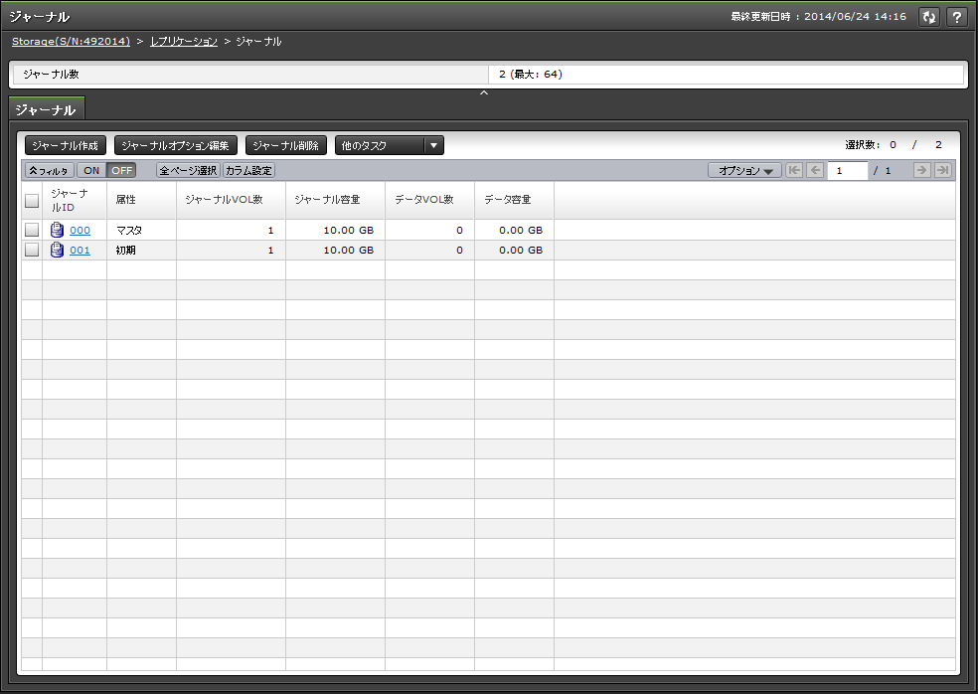The width and height of the screenshot is (978, 694).
Task: Open カラム設定 column settings
Action: click(248, 170)
